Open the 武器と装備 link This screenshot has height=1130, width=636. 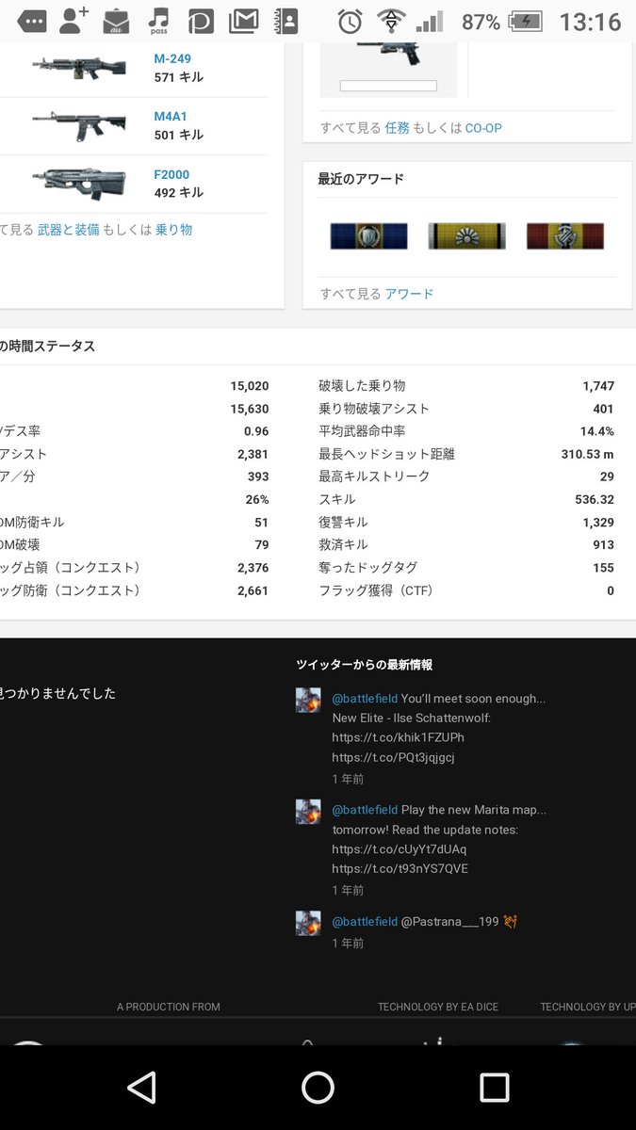point(69,229)
